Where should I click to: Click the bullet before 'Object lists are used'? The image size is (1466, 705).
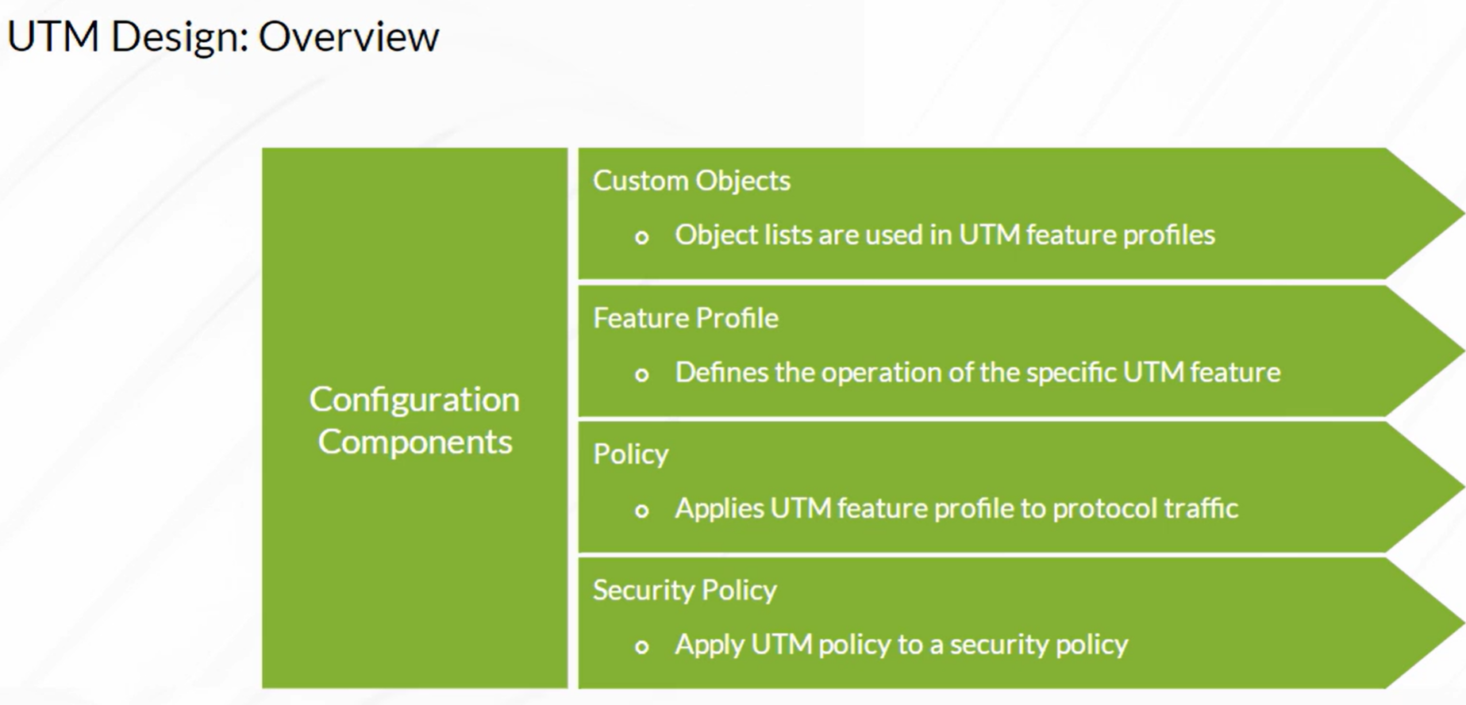coord(642,237)
